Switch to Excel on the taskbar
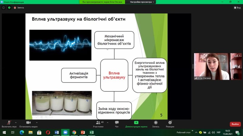The width and height of the screenshot is (243, 136). pyautogui.click(x=91, y=132)
